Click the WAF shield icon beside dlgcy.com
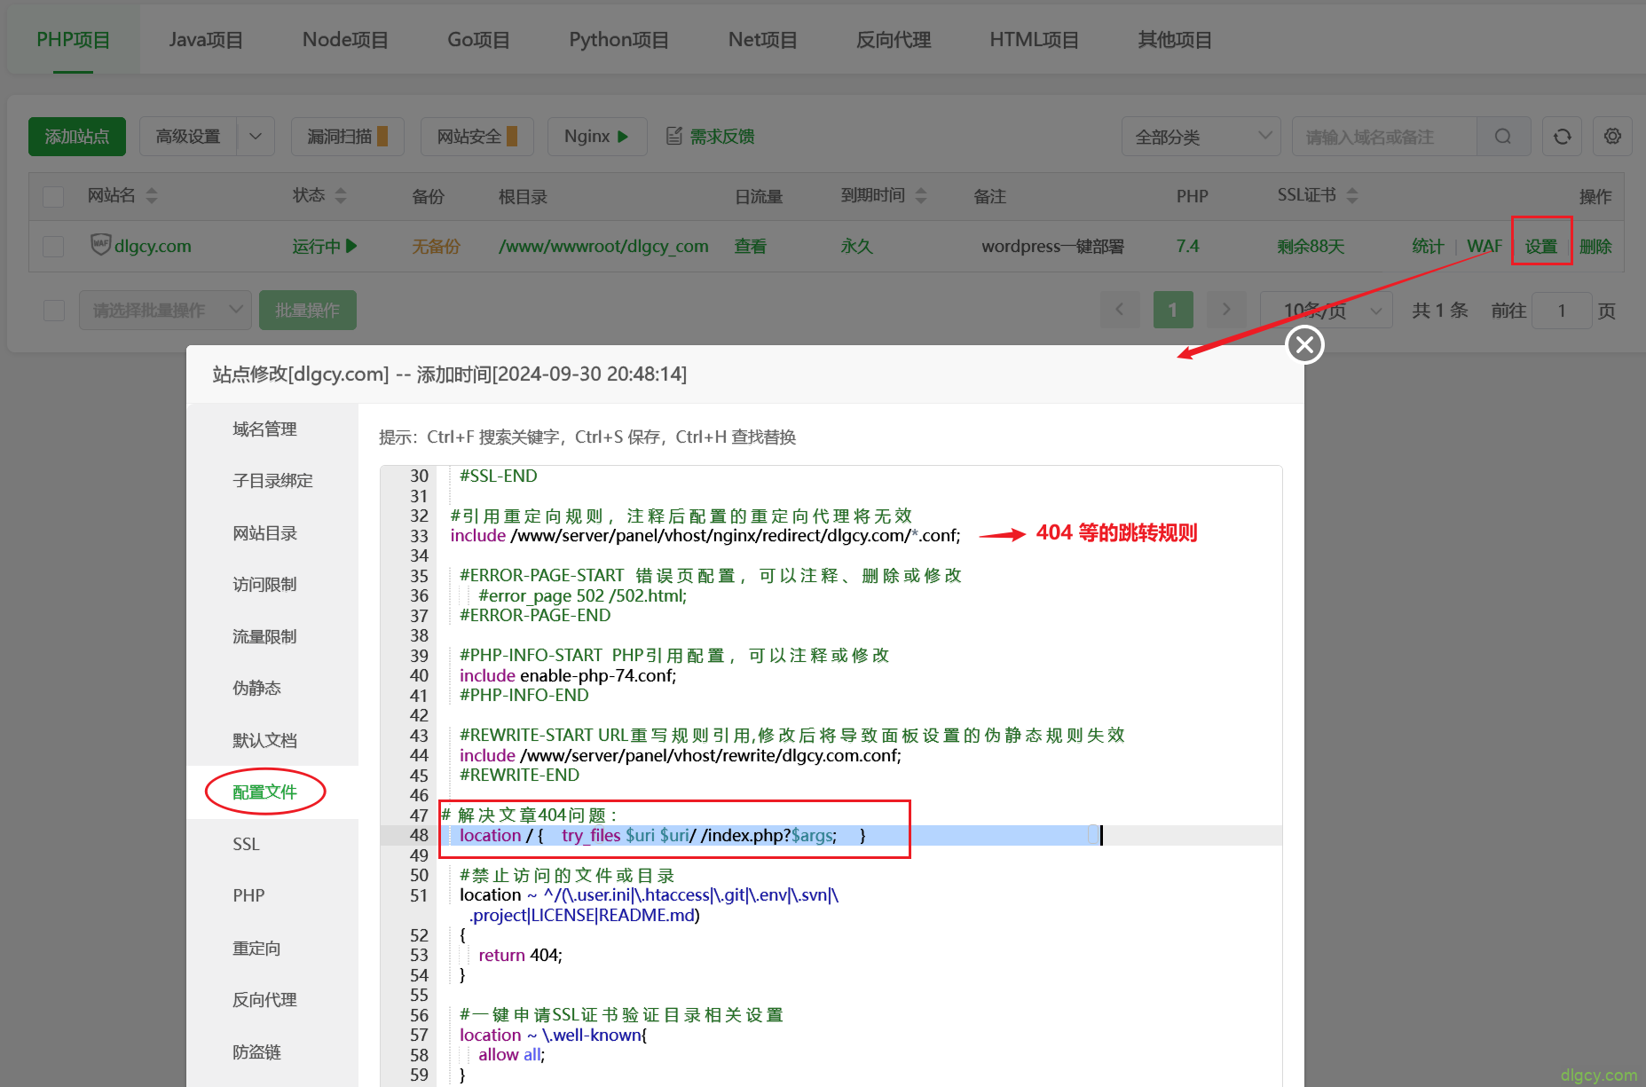The width and height of the screenshot is (1646, 1087). pyautogui.click(x=100, y=244)
